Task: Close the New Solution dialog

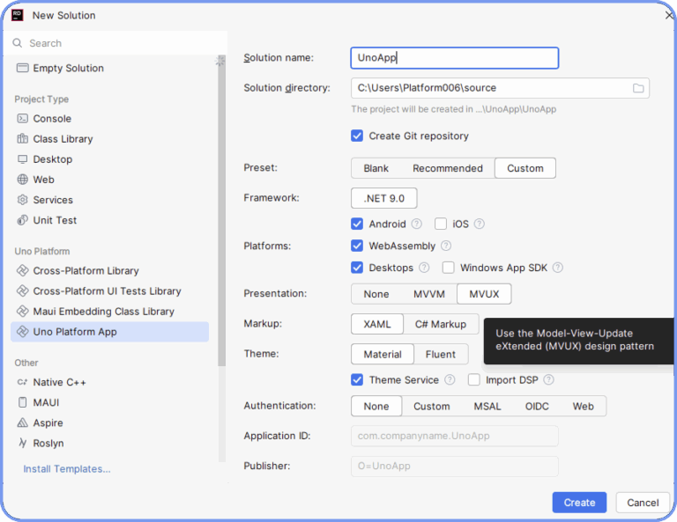Action: pos(669,16)
